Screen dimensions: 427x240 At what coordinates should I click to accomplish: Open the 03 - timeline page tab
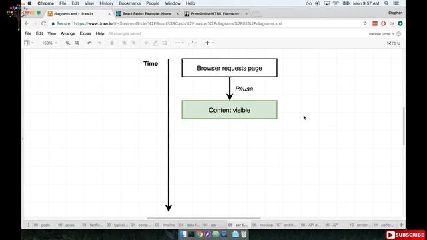click(165, 225)
